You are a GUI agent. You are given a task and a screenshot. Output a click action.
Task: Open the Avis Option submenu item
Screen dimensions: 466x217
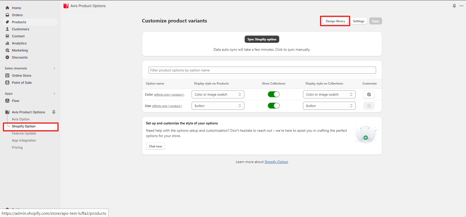pos(21,119)
